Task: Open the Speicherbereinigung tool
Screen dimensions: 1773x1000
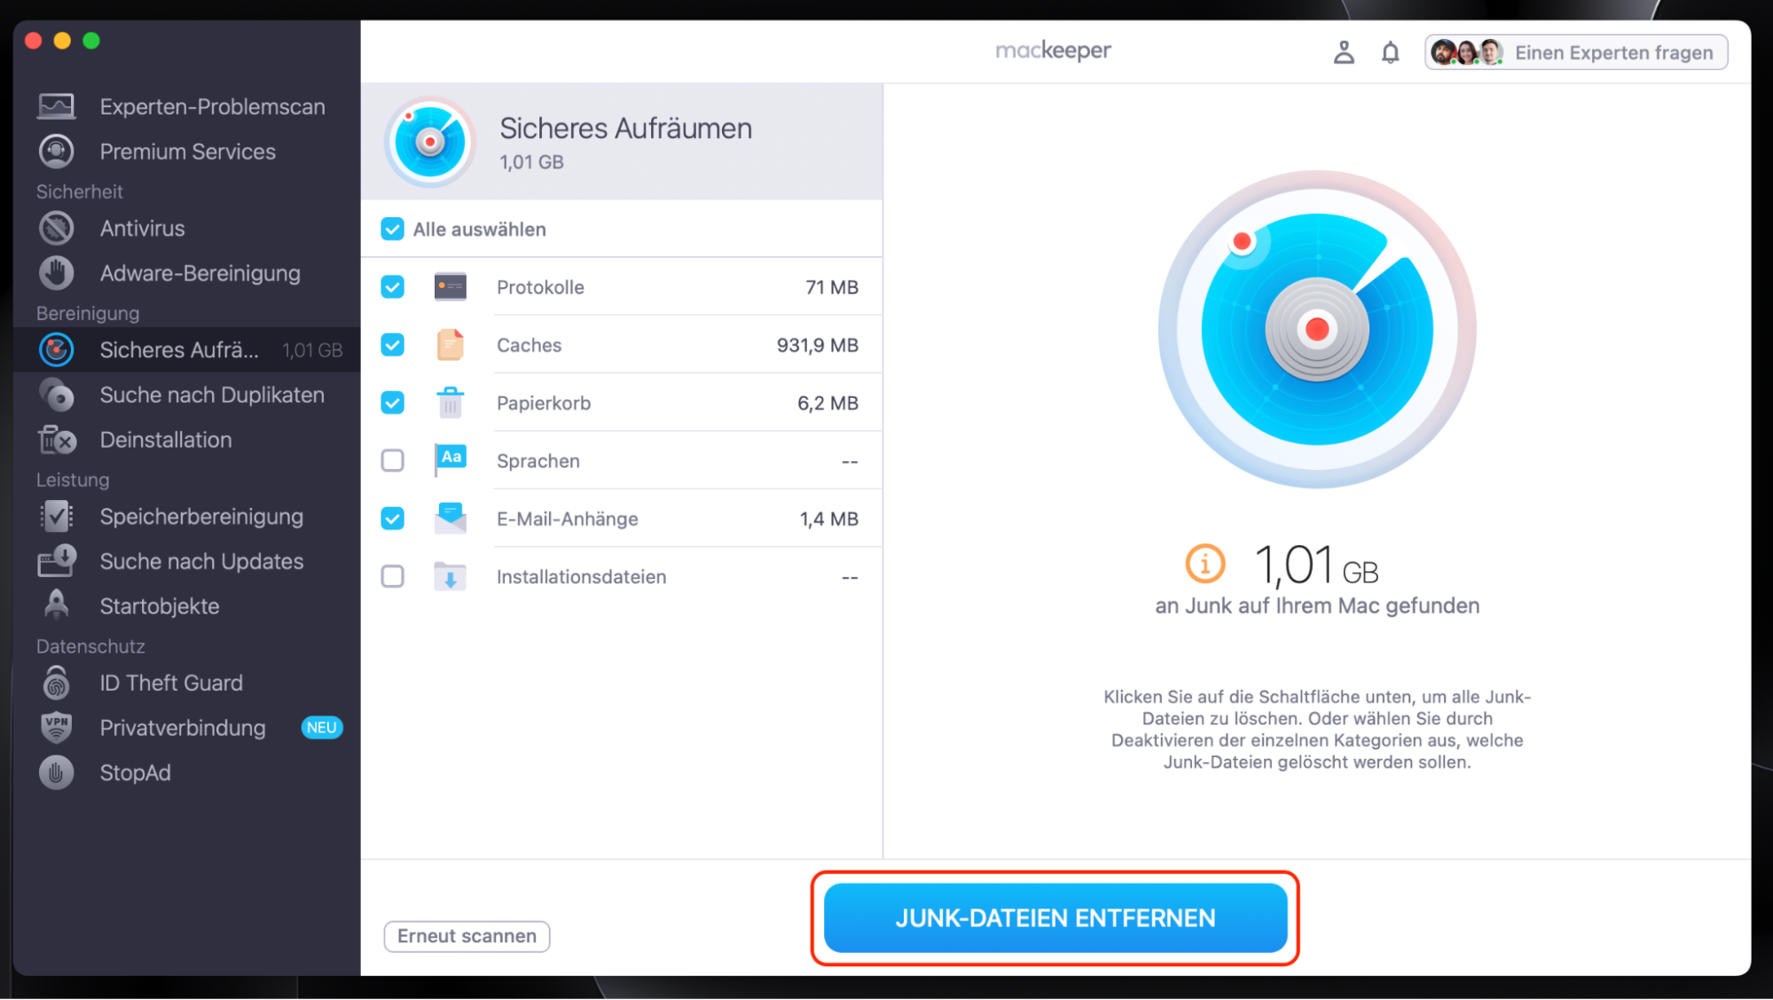Action: 201,516
